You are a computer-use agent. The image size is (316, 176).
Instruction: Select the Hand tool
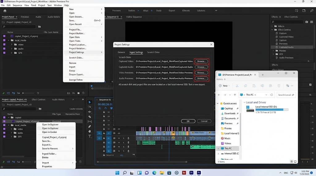(x=90, y=131)
